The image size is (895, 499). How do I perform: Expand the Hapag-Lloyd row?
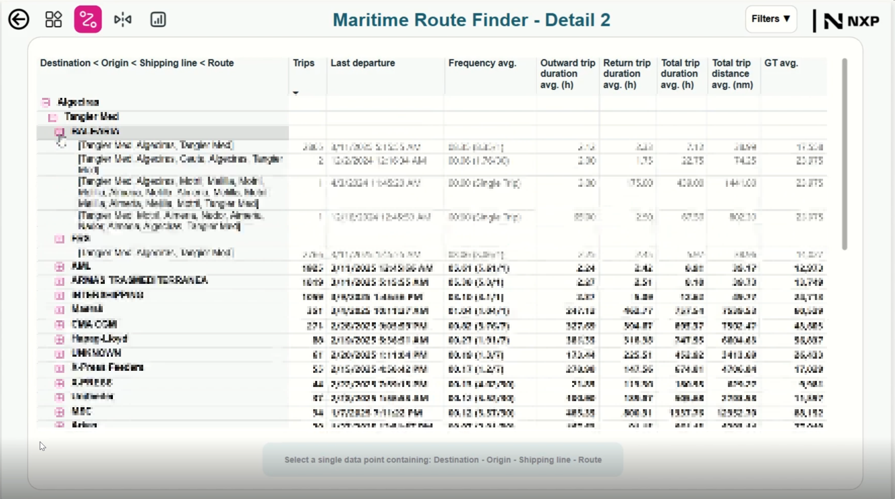(x=59, y=339)
